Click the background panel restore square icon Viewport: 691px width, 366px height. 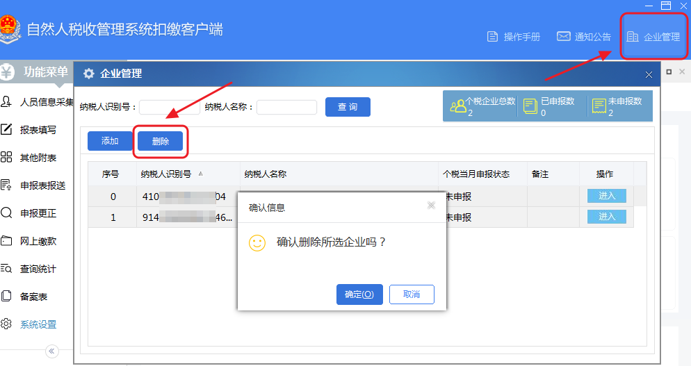click(x=669, y=72)
